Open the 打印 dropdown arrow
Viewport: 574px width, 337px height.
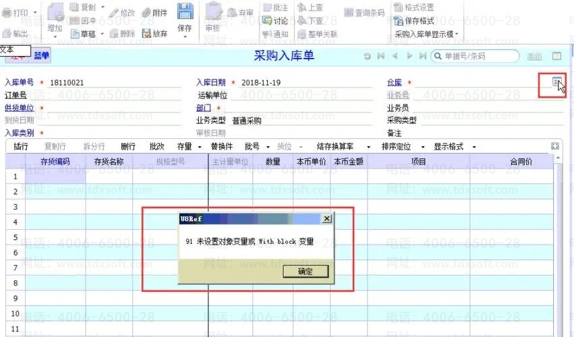pyautogui.click(x=35, y=13)
